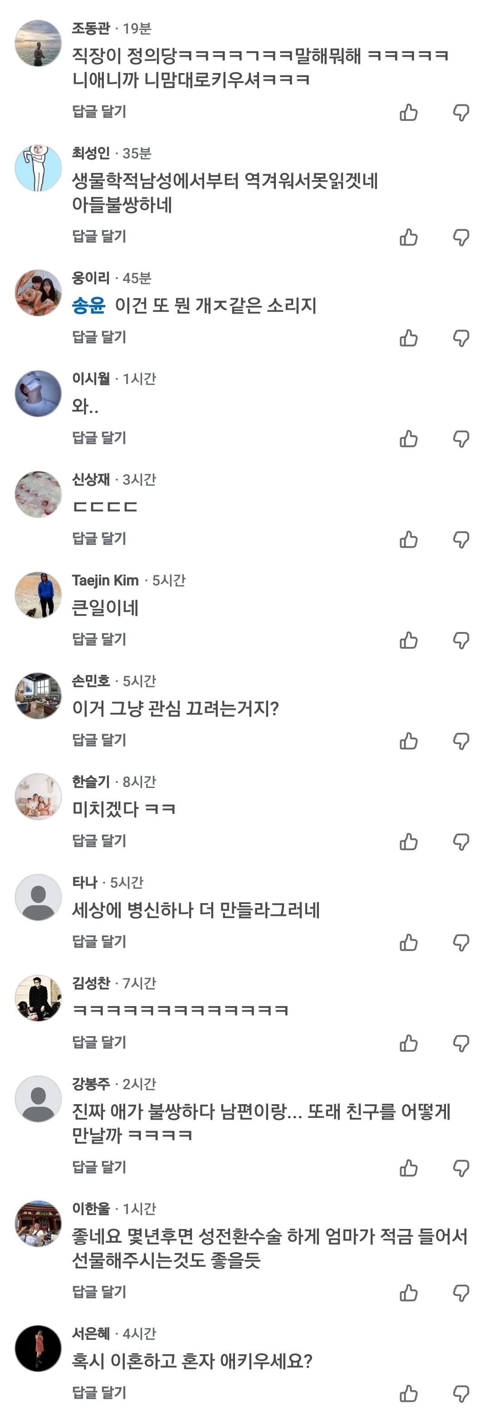Dislike the comment by 최성인
Viewport: 490px width, 1411px height.
click(x=461, y=237)
